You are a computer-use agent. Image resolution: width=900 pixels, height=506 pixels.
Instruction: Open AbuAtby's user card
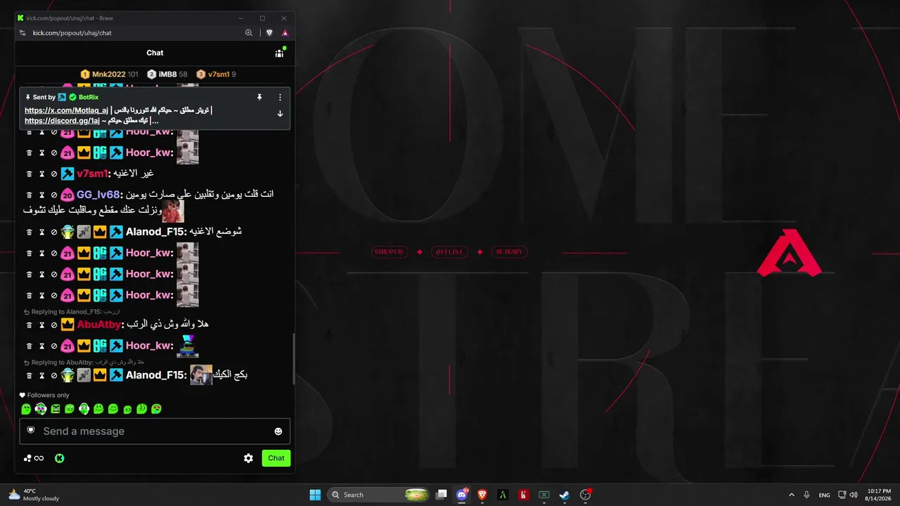(99, 325)
